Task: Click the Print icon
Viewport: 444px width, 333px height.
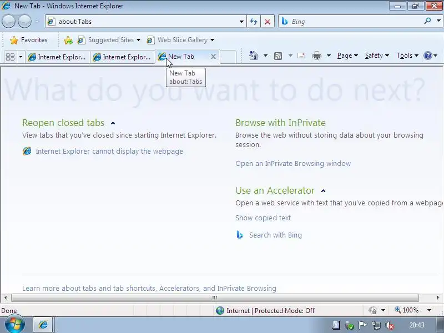Action: coord(316,56)
